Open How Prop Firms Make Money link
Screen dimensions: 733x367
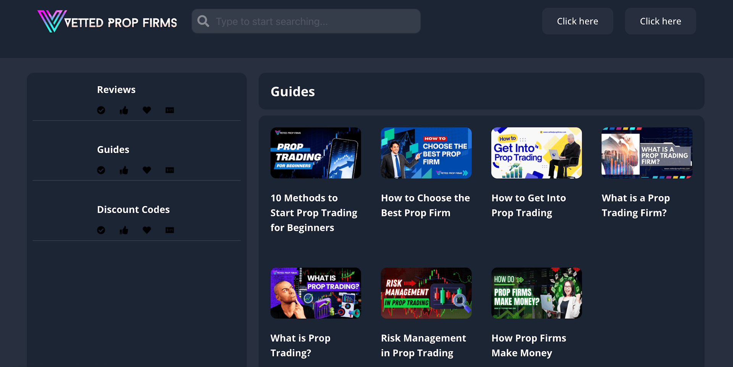pos(529,345)
